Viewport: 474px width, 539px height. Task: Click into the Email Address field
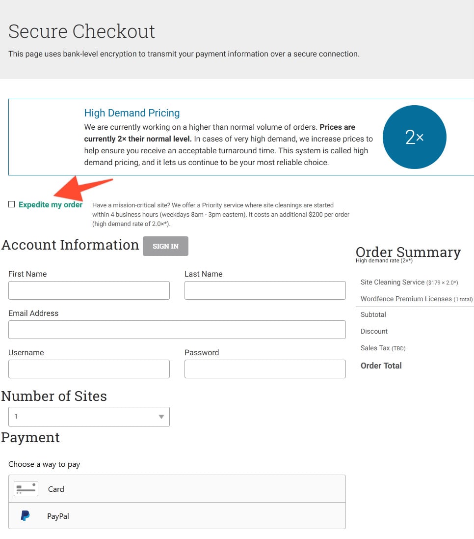[x=177, y=330]
